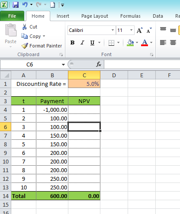Expand the Paste options arrow
Viewport: 180px width, 214px height.
(x=10, y=47)
